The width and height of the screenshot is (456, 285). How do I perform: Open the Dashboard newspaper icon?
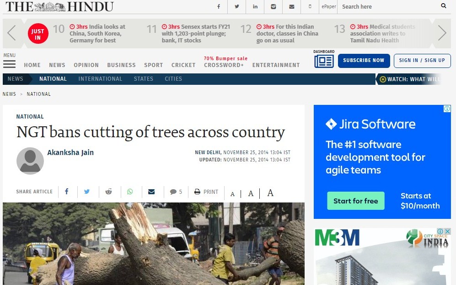tap(324, 61)
